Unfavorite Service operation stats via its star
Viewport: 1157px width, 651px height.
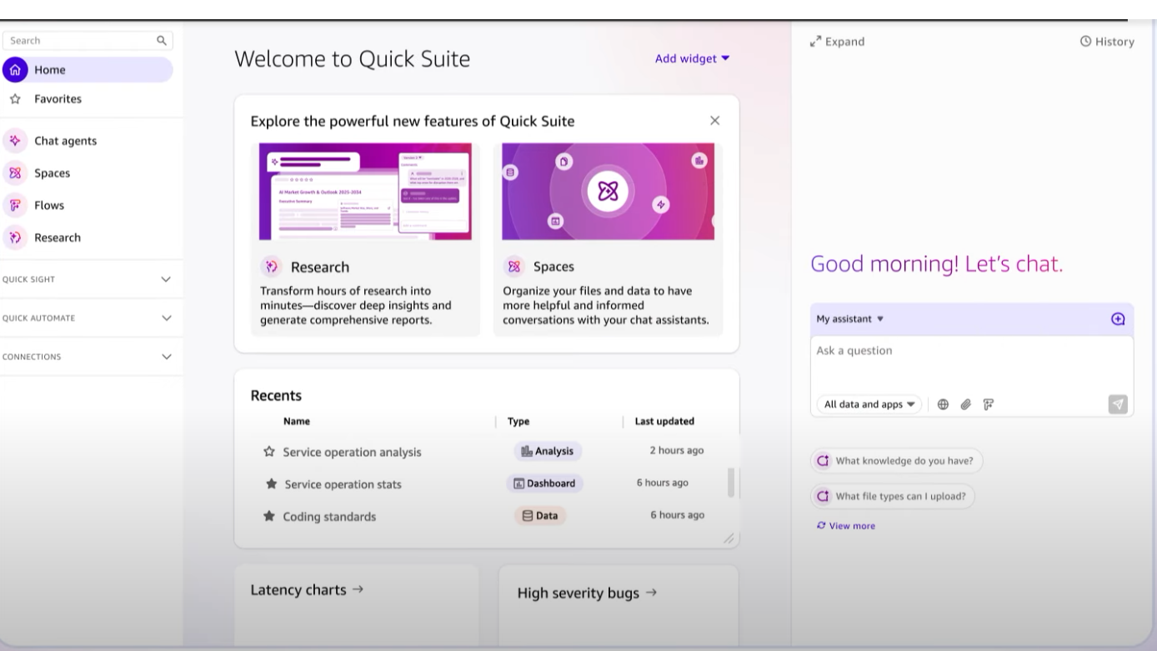tap(270, 484)
